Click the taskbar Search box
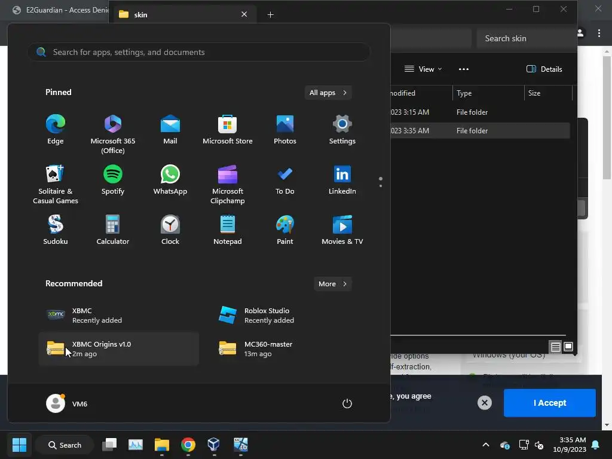The width and height of the screenshot is (612, 459). click(65, 445)
